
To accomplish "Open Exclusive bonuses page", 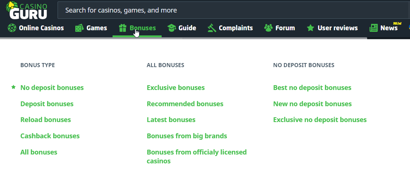I will 176,88.
